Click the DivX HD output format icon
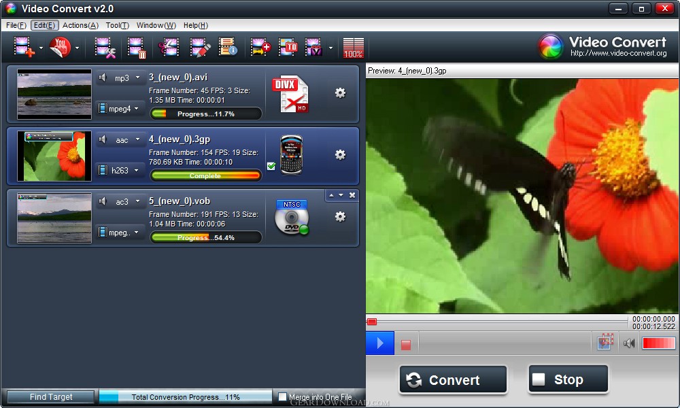 (290, 94)
